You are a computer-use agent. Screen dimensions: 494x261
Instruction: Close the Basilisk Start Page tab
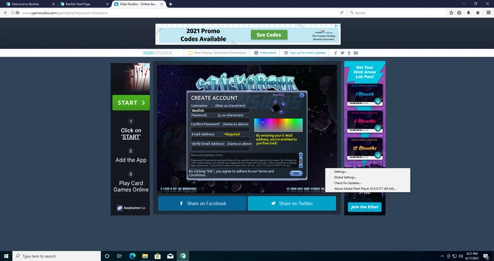tap(107, 4)
